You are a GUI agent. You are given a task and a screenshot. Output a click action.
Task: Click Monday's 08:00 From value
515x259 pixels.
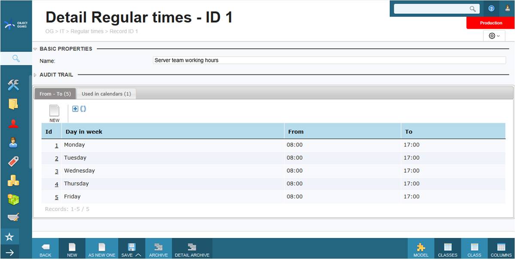[x=295, y=145]
